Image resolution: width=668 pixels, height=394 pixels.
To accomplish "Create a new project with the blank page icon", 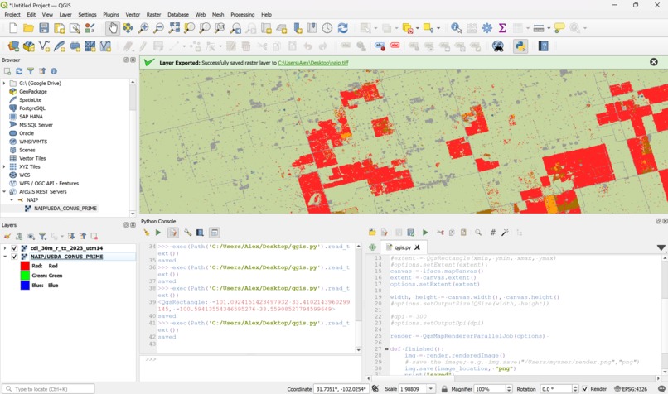I will 13,28.
